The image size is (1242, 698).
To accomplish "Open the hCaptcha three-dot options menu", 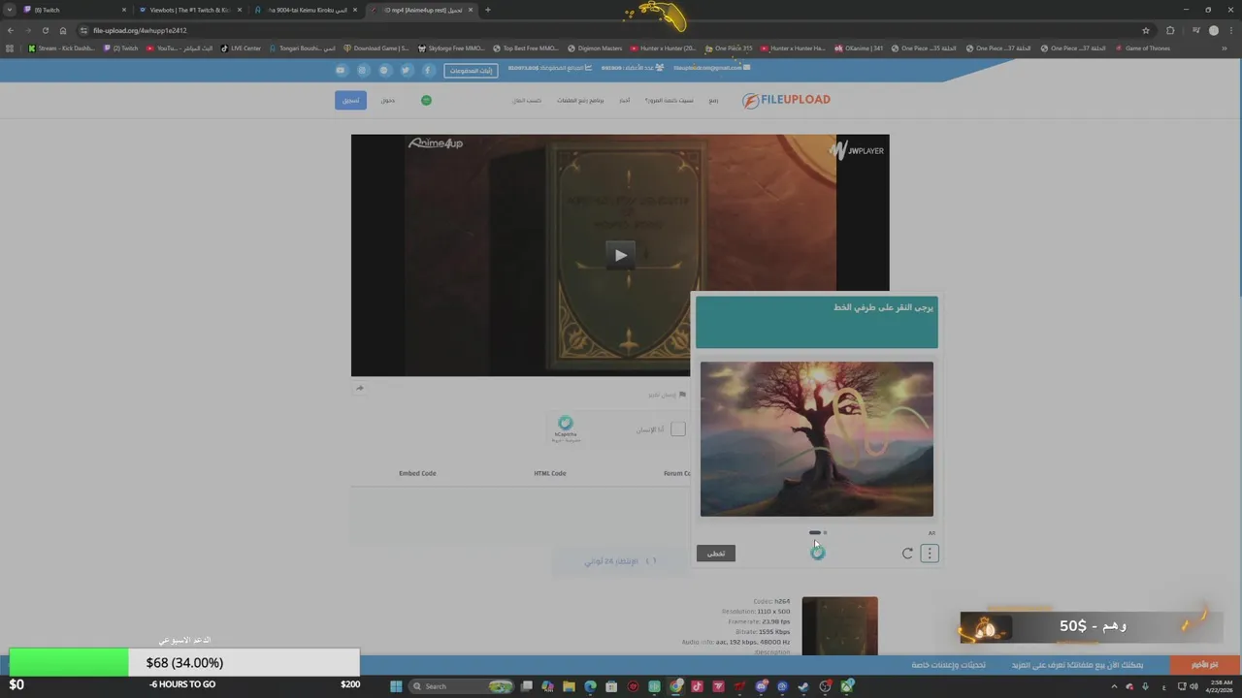I will tap(930, 554).
